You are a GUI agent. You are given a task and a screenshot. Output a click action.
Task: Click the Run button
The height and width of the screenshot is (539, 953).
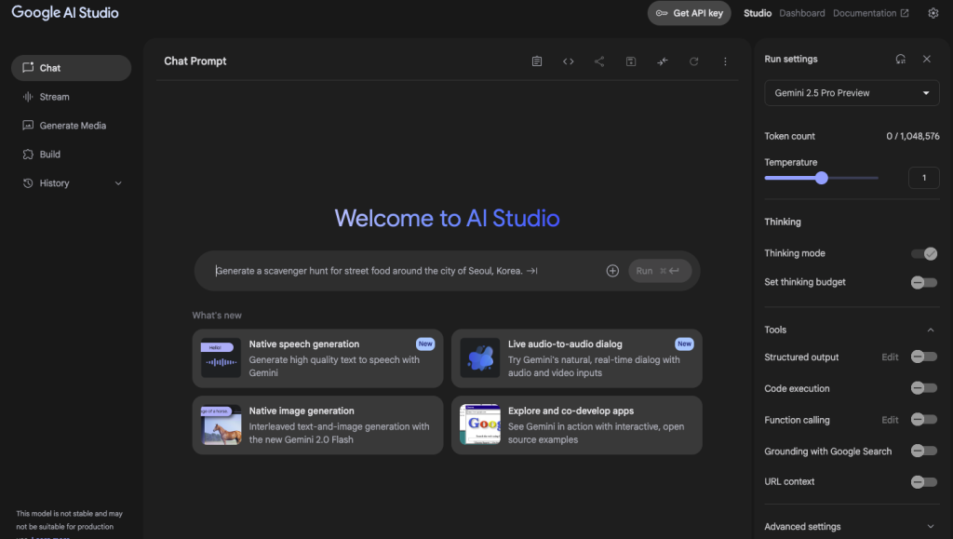[x=660, y=271]
